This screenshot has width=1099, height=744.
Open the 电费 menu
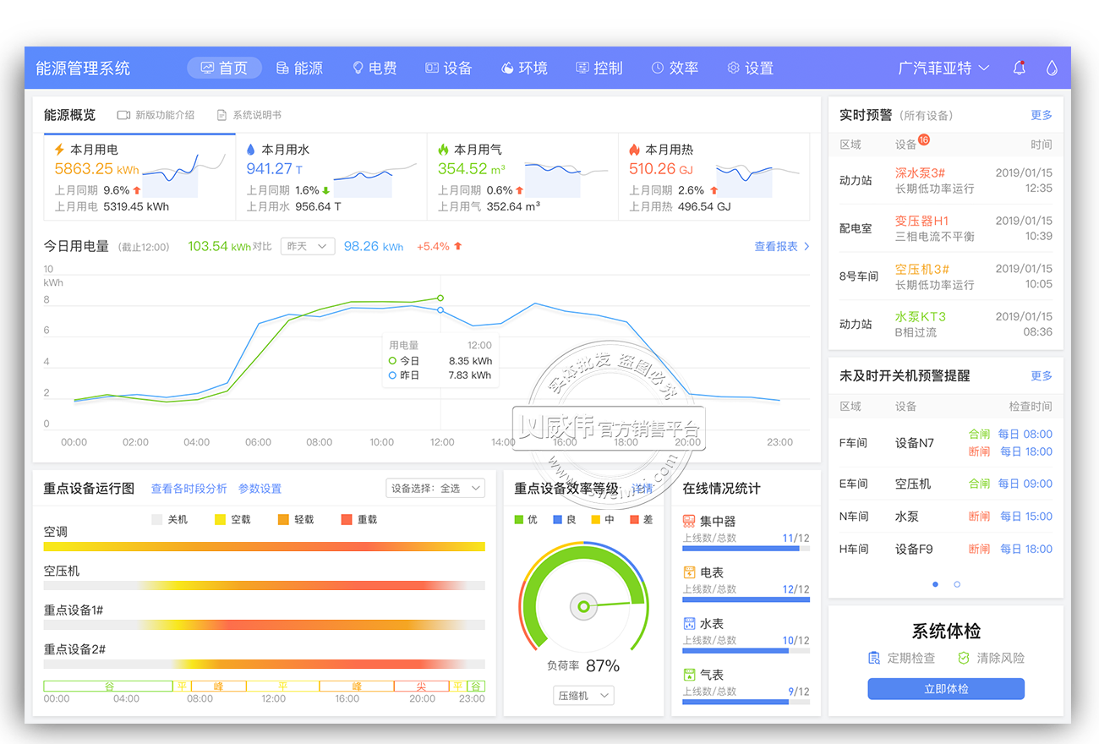(x=374, y=68)
